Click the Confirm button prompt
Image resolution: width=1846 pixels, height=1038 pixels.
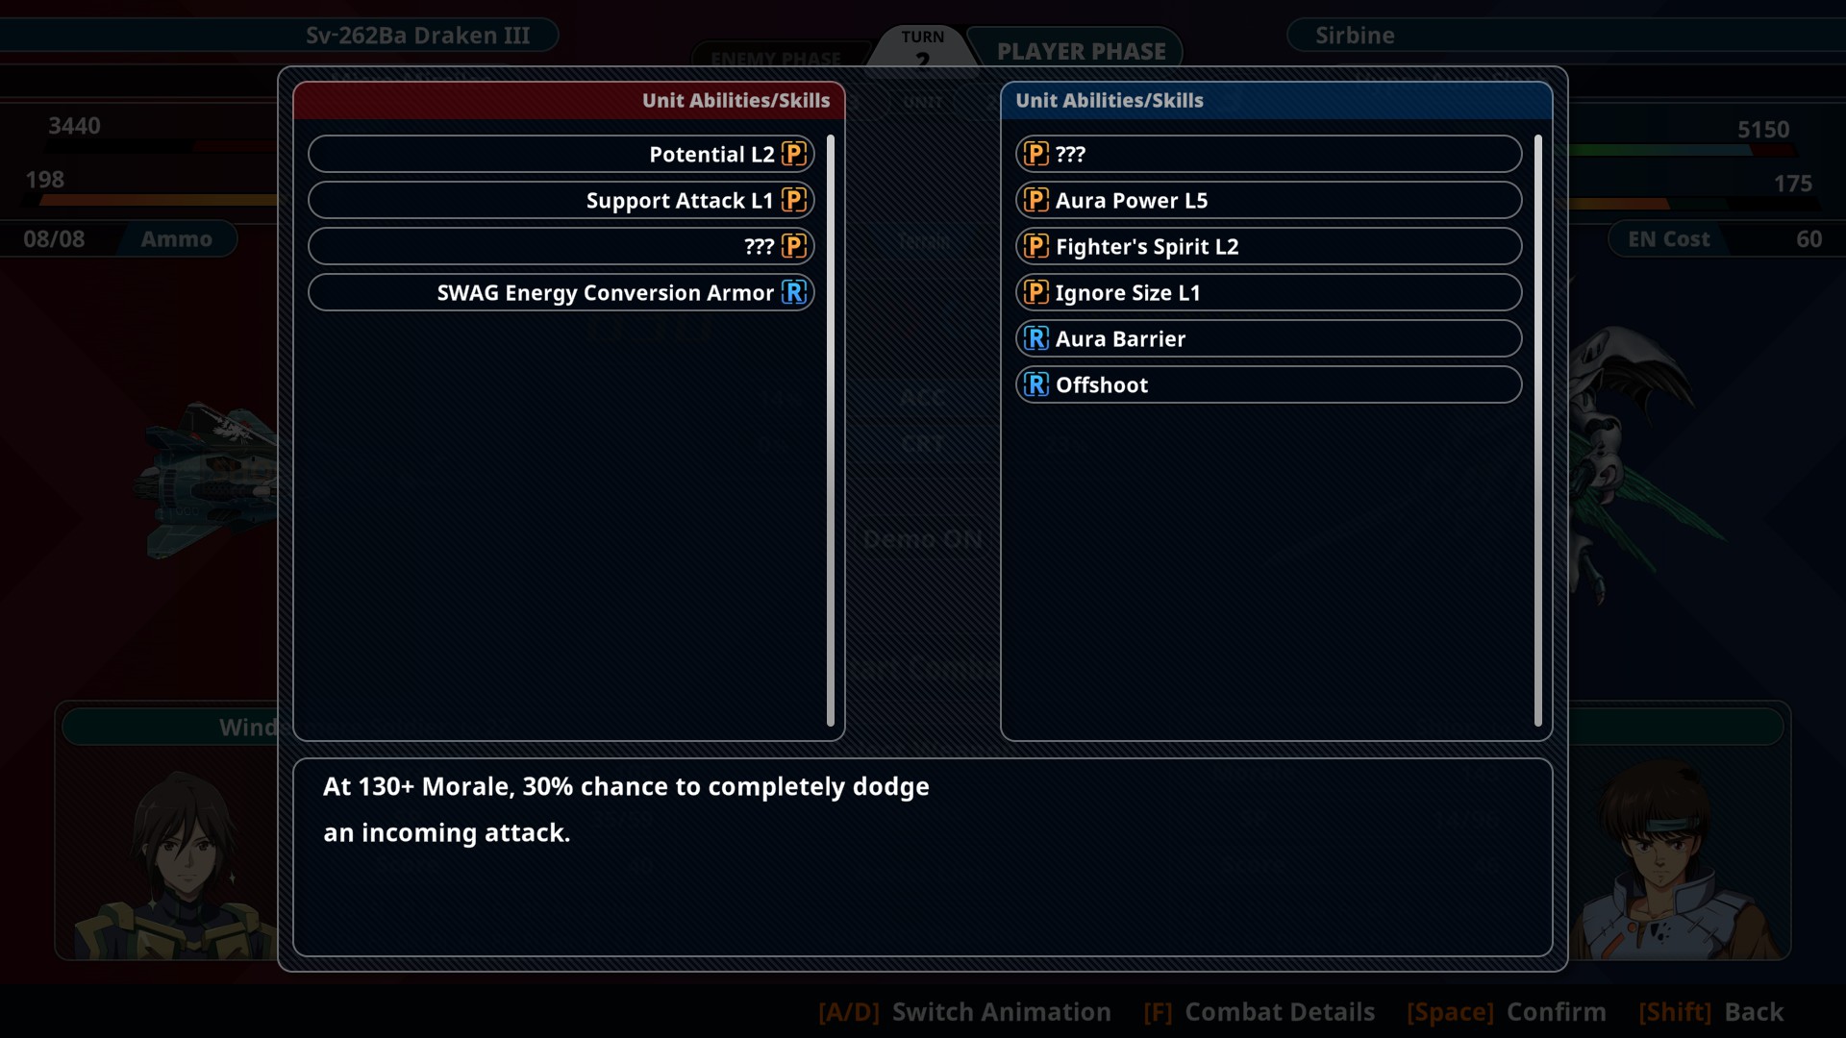(1506, 1012)
